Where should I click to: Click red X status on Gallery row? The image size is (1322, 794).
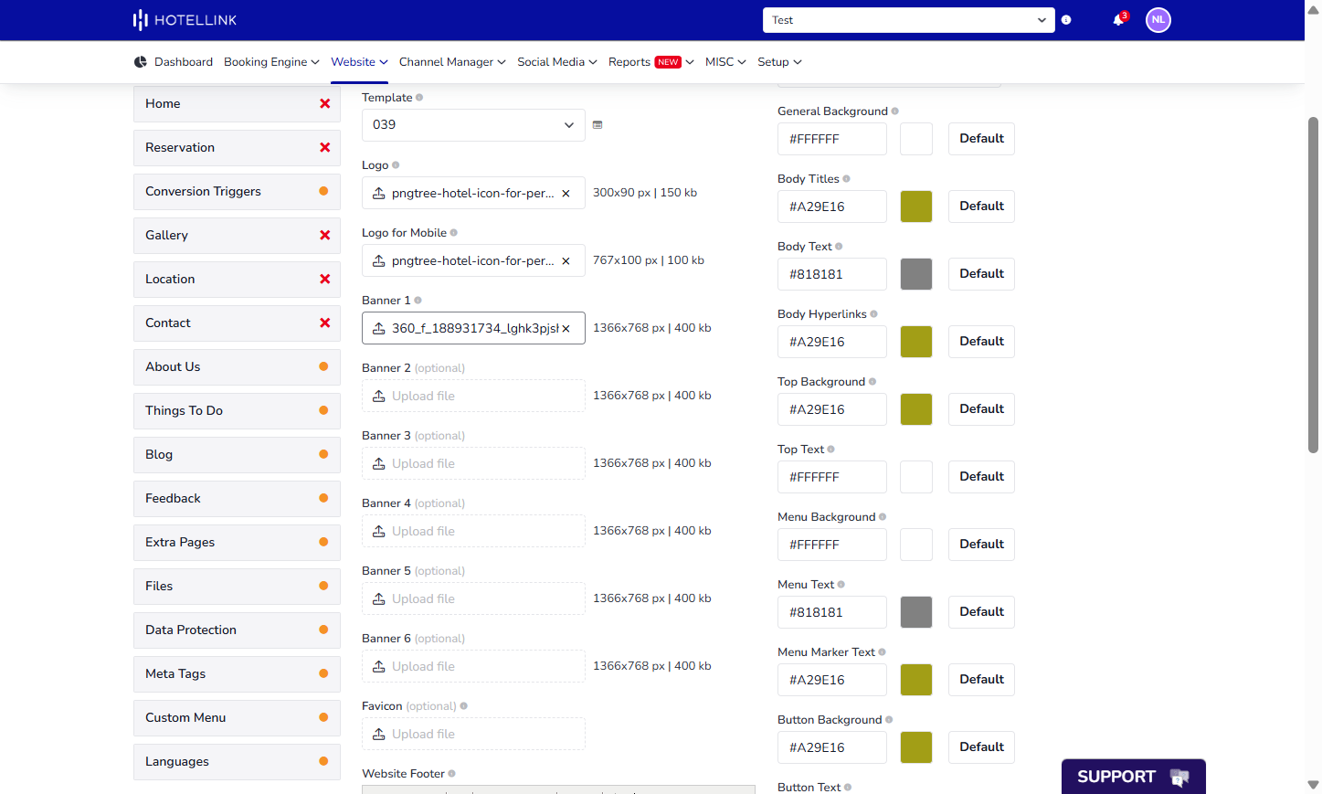pos(324,236)
